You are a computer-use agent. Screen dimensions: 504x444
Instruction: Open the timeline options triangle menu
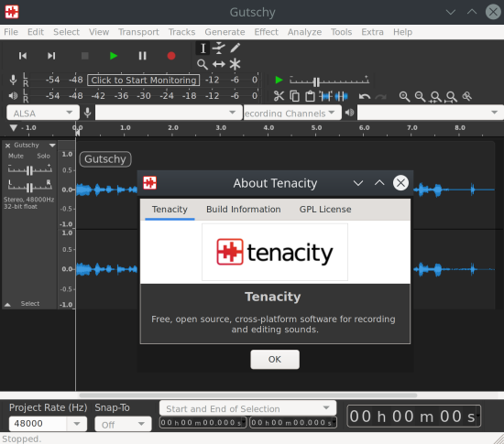[x=13, y=128]
